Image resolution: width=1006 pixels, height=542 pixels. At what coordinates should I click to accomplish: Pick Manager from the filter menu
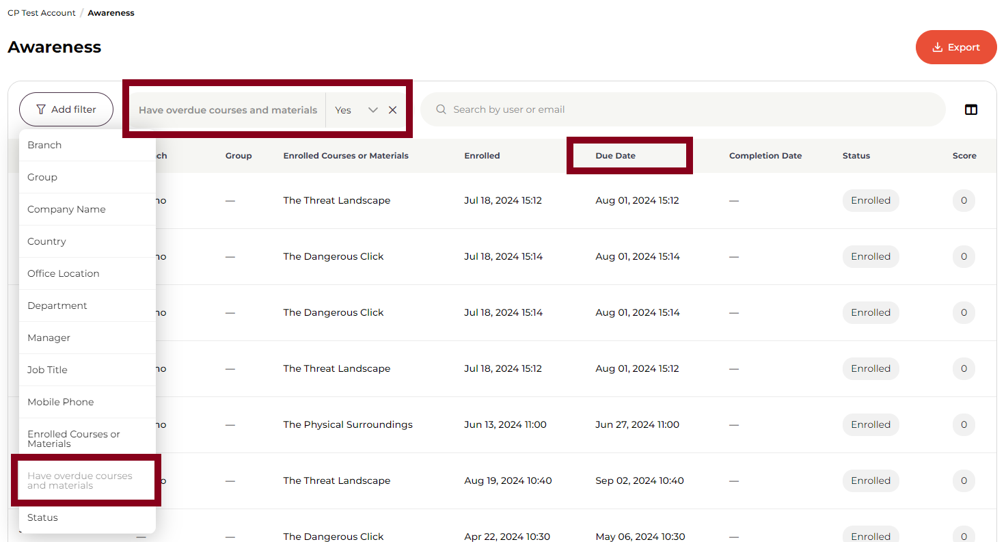pyautogui.click(x=49, y=338)
